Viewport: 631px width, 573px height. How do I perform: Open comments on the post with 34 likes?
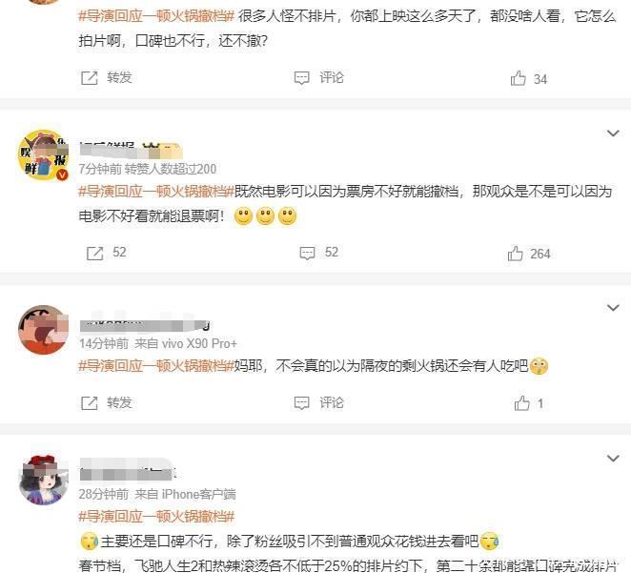coord(318,77)
